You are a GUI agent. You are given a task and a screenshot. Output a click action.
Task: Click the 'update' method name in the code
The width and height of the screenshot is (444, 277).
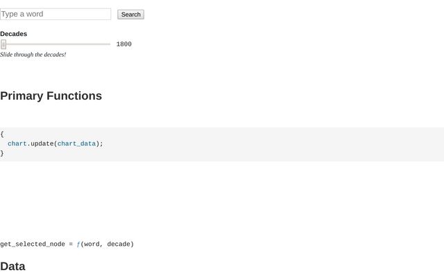42,144
